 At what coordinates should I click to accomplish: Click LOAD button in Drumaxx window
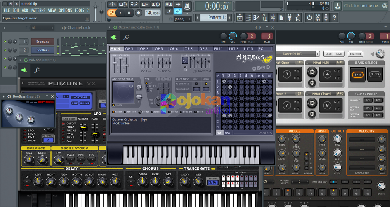pos(329,54)
